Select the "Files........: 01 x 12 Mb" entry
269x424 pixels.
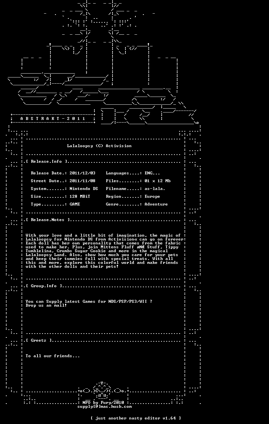[138, 181]
